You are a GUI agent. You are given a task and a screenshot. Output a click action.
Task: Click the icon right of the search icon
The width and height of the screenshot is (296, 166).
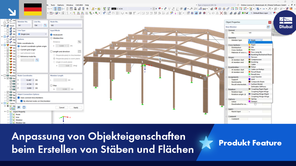point(24,107)
